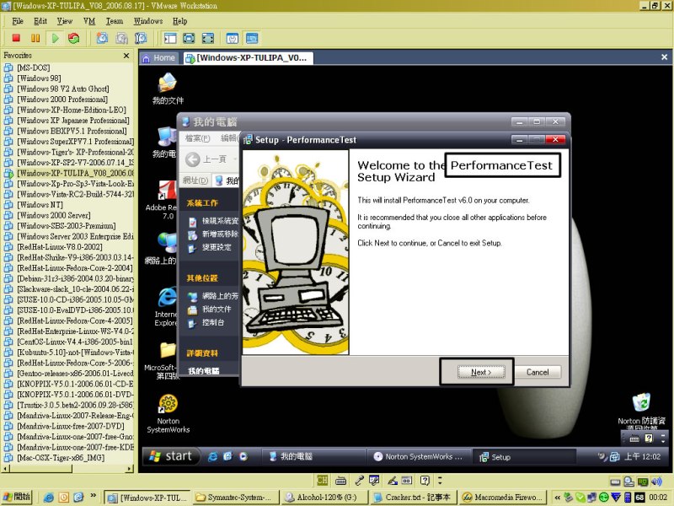674x506 pixels.
Task: Open the VM menu
Action: click(x=89, y=21)
